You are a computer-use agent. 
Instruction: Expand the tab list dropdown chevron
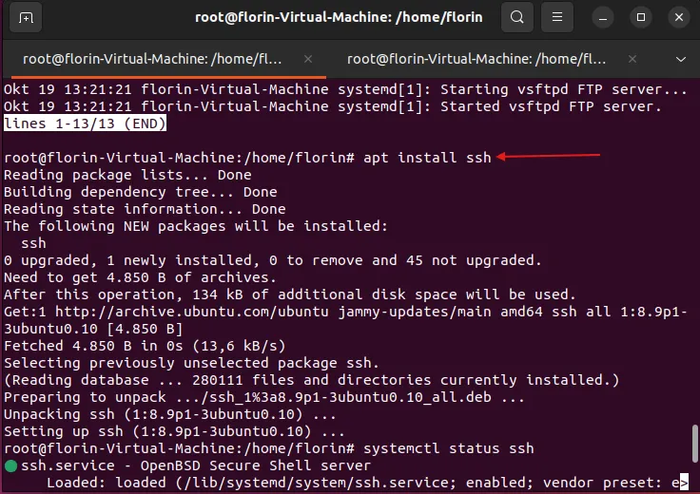(x=678, y=58)
